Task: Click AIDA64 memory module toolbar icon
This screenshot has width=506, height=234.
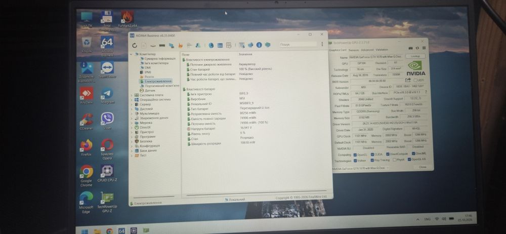Action: coord(162,46)
